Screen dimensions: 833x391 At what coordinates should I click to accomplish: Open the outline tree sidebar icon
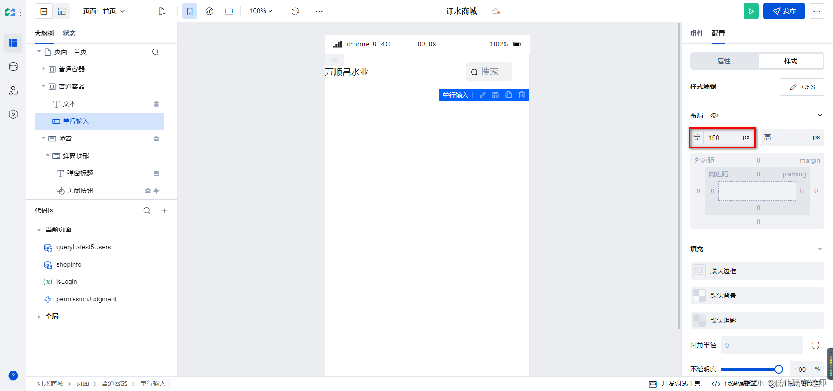13,42
